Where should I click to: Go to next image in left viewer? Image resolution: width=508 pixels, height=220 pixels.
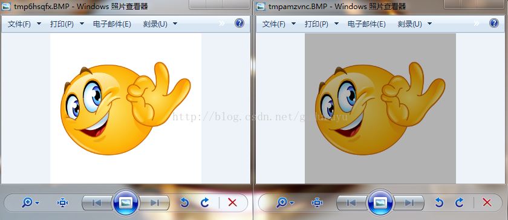tap(155, 203)
